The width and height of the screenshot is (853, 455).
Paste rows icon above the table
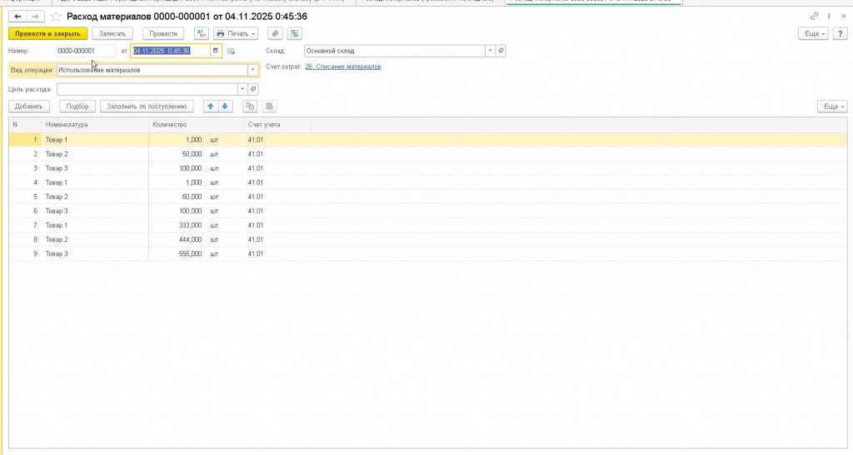(x=269, y=106)
